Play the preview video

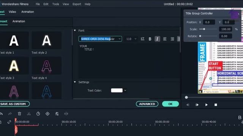[x=207, y=105]
